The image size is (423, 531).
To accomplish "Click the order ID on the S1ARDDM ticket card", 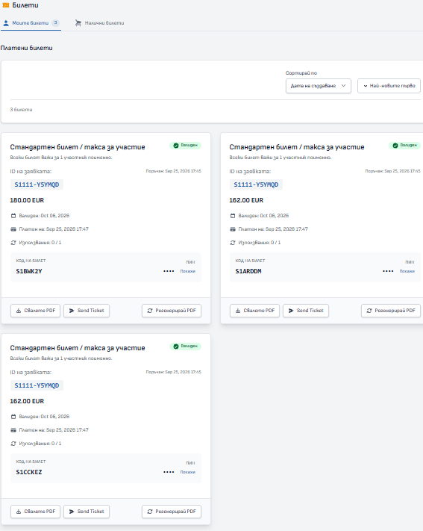I will click(x=256, y=184).
